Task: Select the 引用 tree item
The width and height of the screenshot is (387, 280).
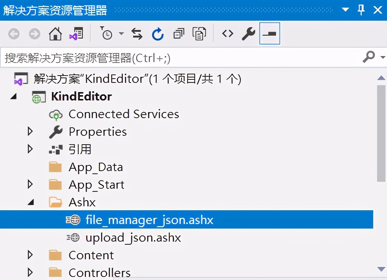Action: (x=80, y=149)
